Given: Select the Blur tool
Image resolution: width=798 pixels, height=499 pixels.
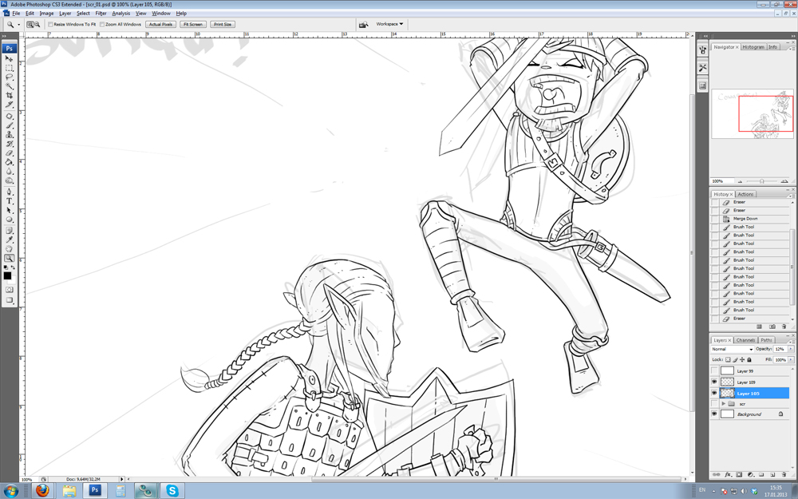Looking at the screenshot, I should coord(9,172).
